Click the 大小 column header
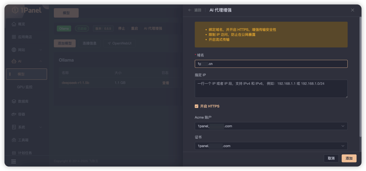 click(x=118, y=73)
